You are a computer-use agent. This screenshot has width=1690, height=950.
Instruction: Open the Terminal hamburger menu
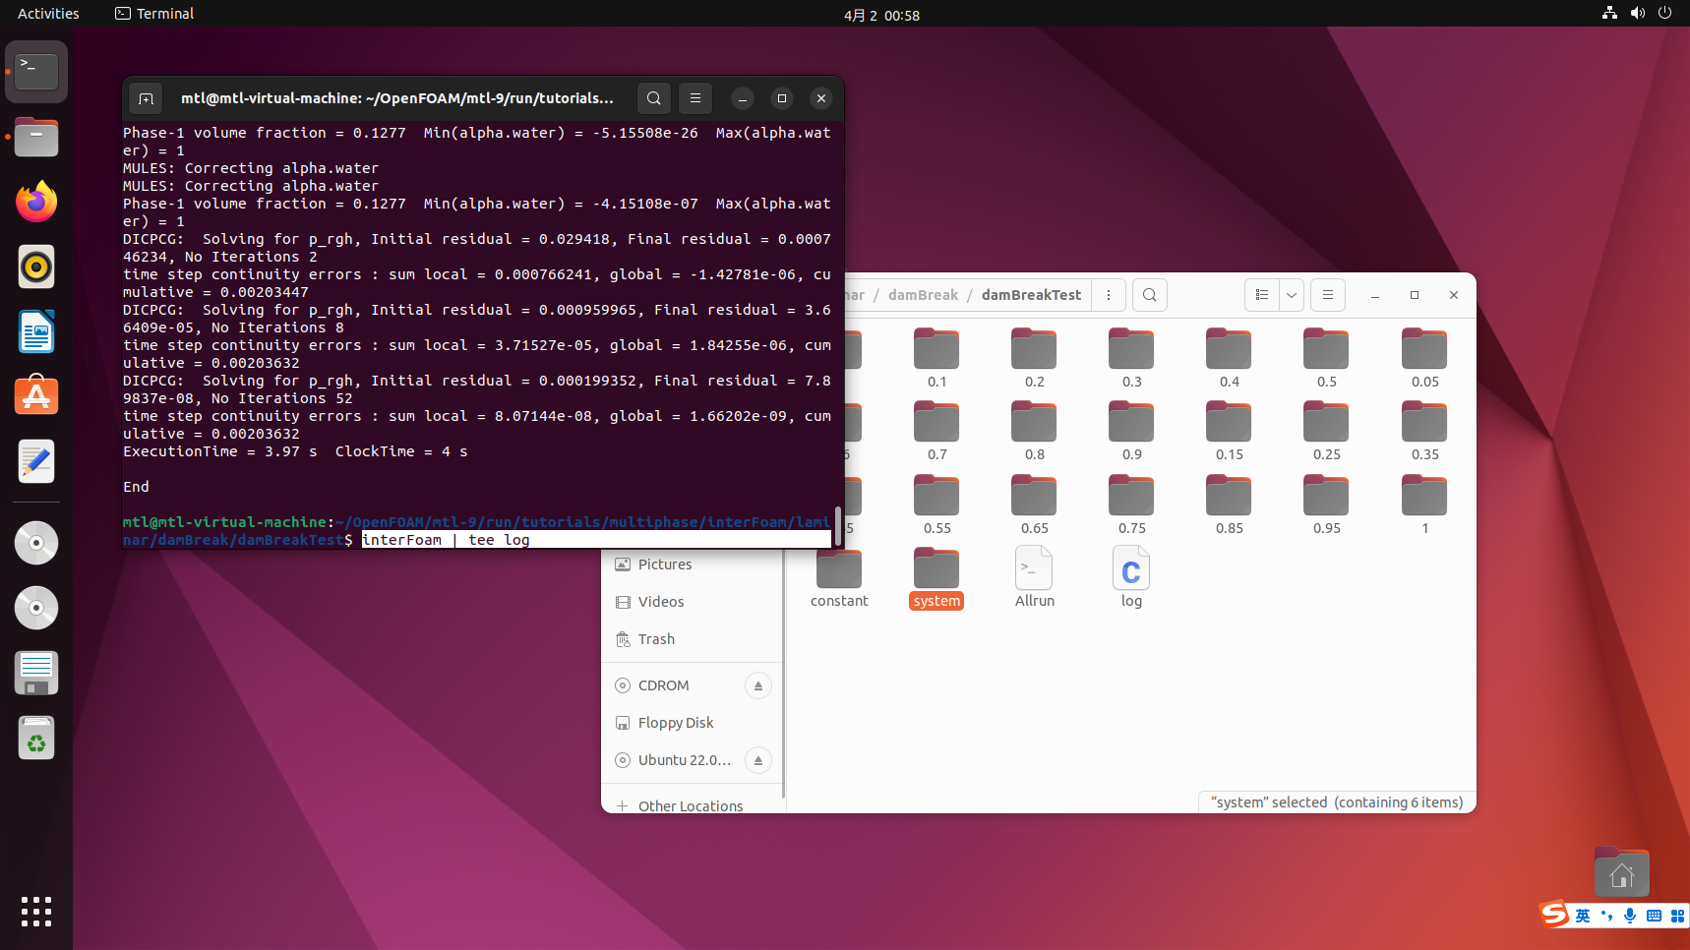(695, 98)
